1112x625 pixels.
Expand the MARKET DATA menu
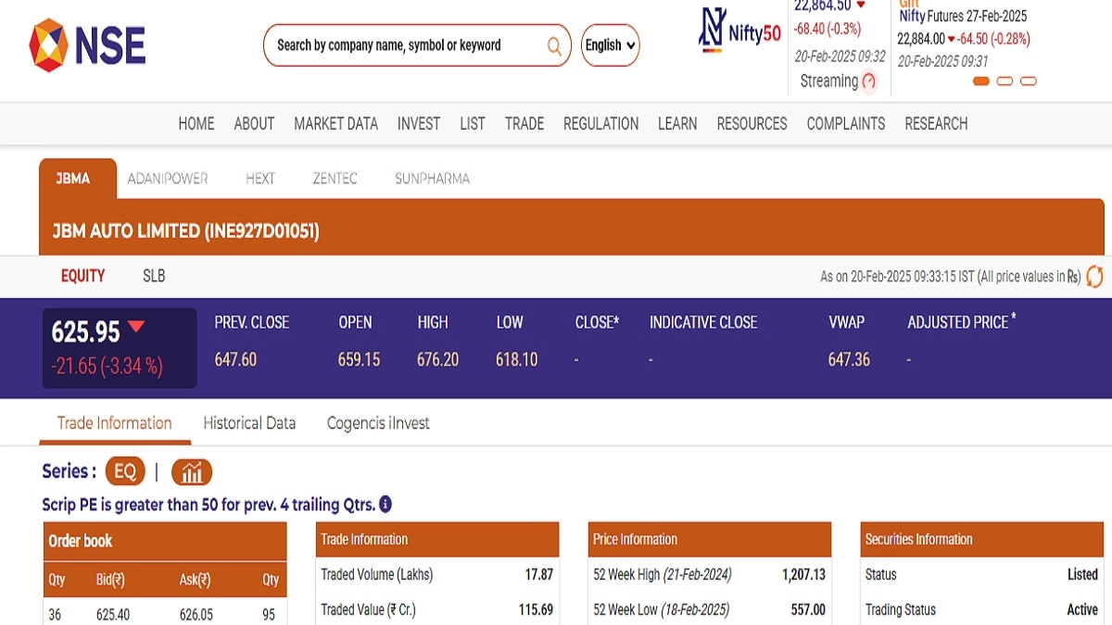point(335,123)
